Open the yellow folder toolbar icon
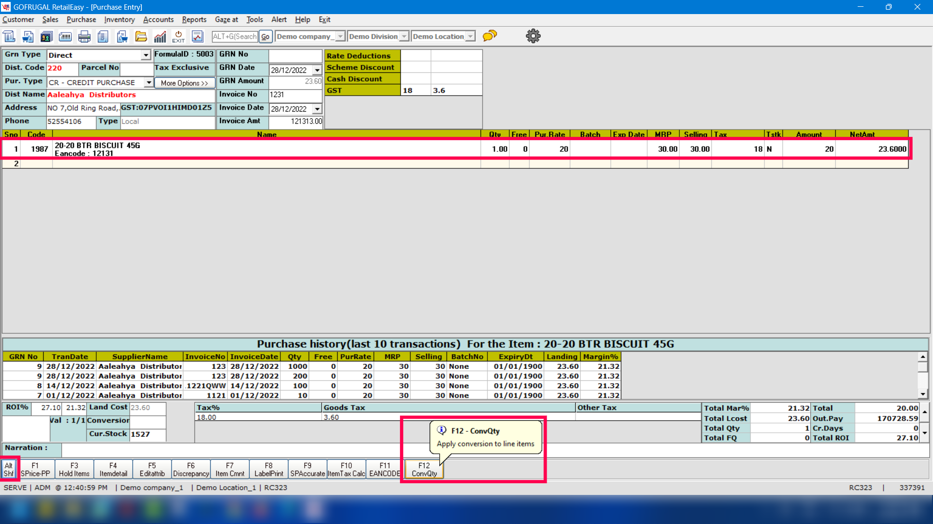The height and width of the screenshot is (524, 933). point(141,36)
